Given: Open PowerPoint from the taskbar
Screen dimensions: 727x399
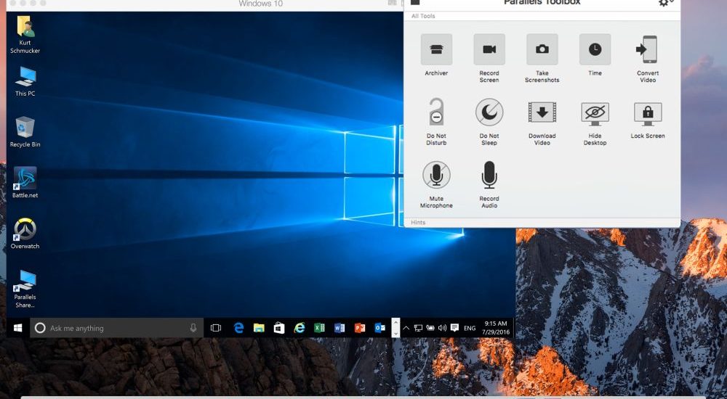Looking at the screenshot, I should tap(360, 328).
